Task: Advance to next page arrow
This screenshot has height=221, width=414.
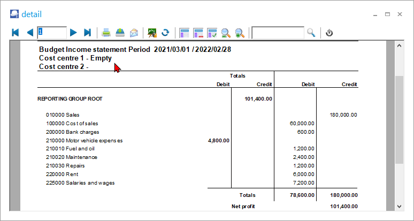Action: pyautogui.click(x=74, y=33)
